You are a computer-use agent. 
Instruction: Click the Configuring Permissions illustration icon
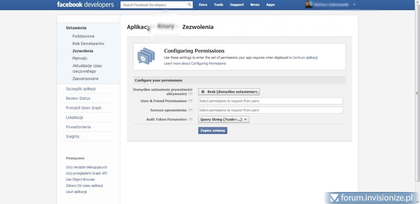(x=146, y=57)
